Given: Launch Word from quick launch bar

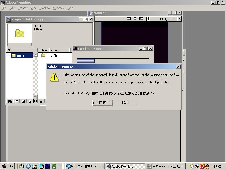Looking at the screenshot, I should (48, 166).
